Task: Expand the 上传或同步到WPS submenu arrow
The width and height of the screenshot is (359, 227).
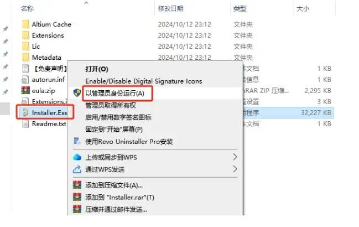Action: point(235,157)
